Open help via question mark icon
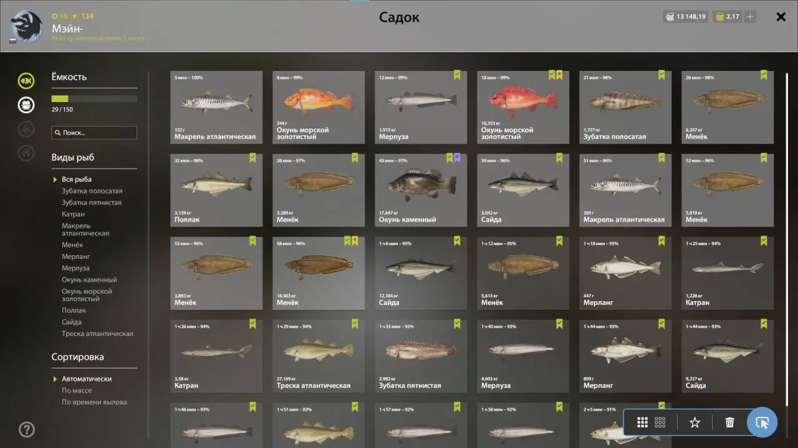This screenshot has width=798, height=448. pyautogui.click(x=27, y=429)
